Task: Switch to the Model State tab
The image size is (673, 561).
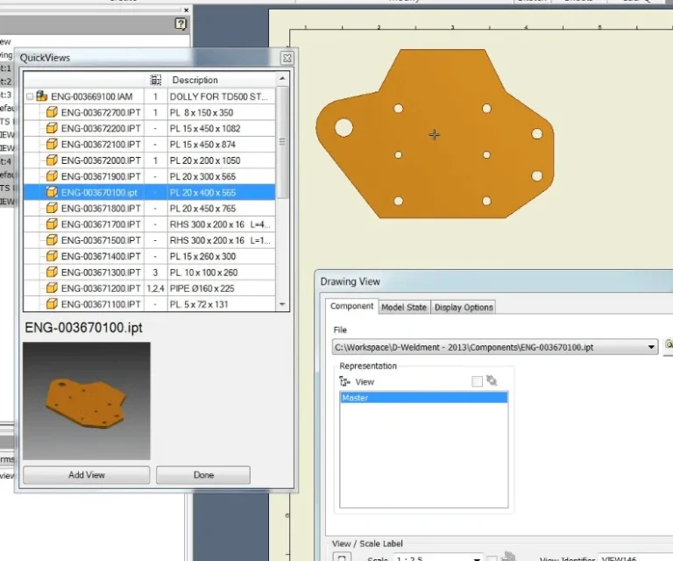Action: (404, 308)
